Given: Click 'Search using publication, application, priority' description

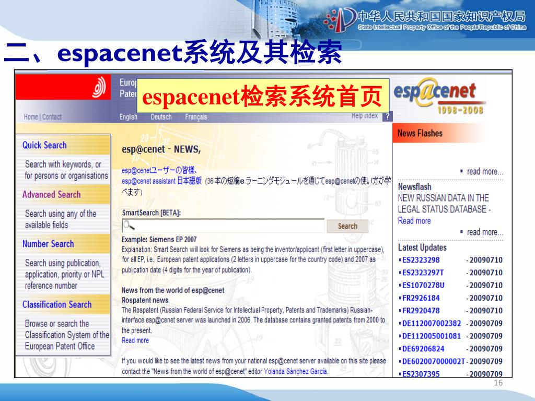Looking at the screenshot, I should pyautogui.click(x=64, y=275).
